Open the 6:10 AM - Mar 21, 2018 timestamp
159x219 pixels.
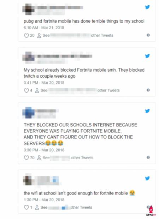pos(44,28)
